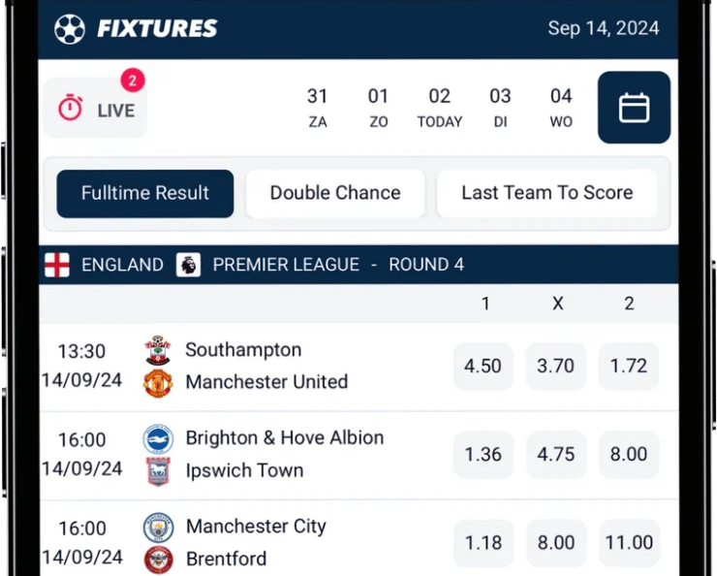The image size is (717, 576).
Task: Select date 03 DI
Action: (500, 107)
